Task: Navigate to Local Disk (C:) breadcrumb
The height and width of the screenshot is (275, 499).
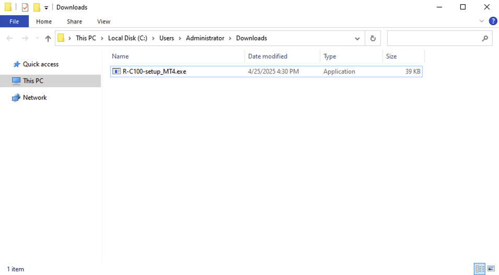Action: point(127,38)
